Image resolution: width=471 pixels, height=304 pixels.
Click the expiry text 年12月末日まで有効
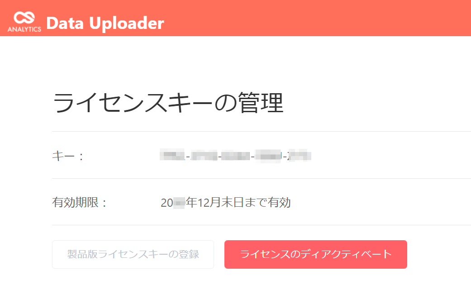click(x=238, y=203)
